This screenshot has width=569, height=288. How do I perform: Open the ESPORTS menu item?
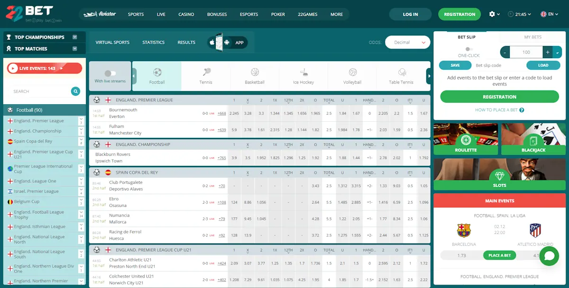click(248, 14)
